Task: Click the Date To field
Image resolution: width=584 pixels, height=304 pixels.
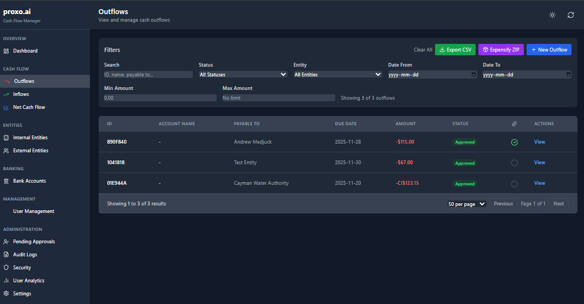Action: click(527, 75)
